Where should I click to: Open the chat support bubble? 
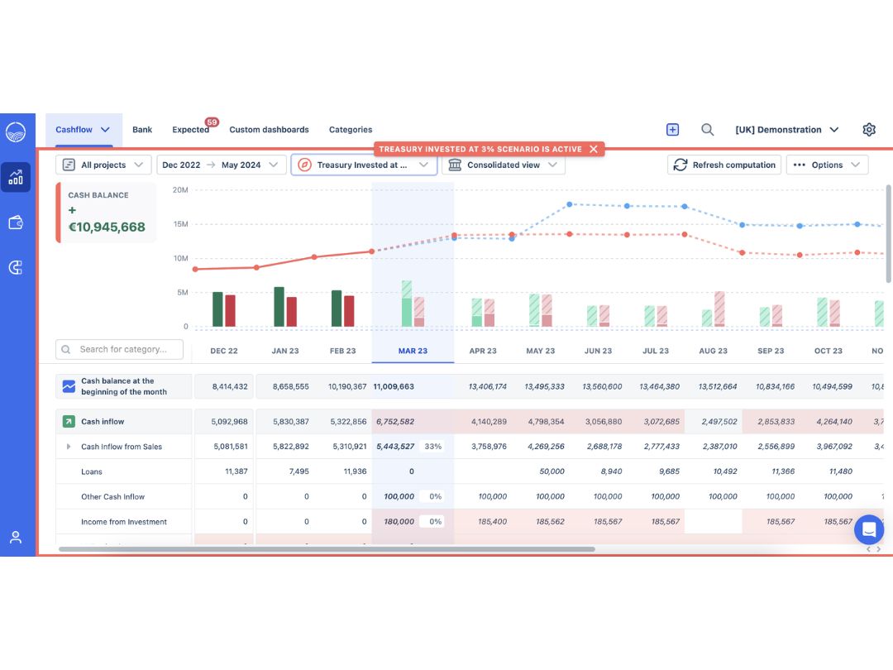[x=869, y=530]
